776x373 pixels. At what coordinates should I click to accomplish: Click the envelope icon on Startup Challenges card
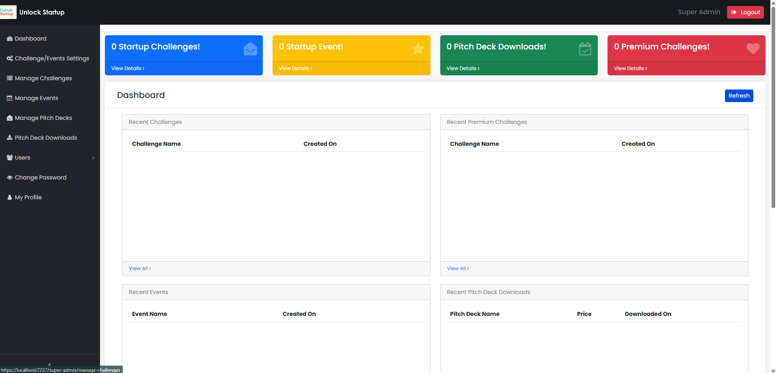click(250, 49)
